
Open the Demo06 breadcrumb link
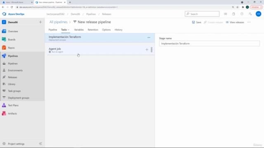pos(75,14)
